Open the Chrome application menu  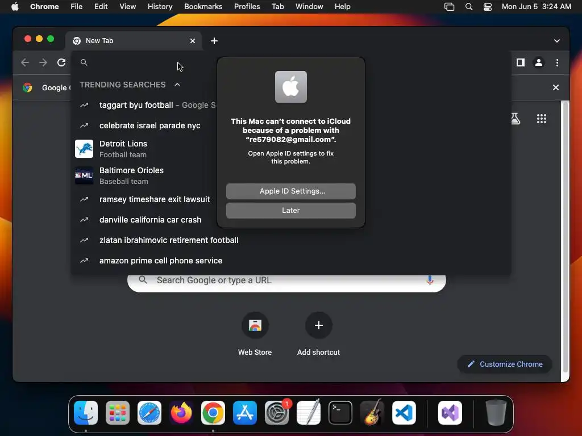pyautogui.click(x=44, y=6)
